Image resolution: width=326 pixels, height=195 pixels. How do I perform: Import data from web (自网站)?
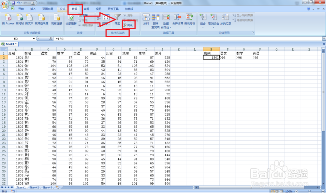[20, 19]
